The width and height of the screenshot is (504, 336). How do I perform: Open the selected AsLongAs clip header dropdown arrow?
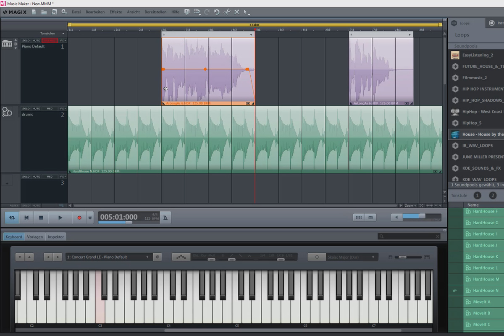[252, 35]
